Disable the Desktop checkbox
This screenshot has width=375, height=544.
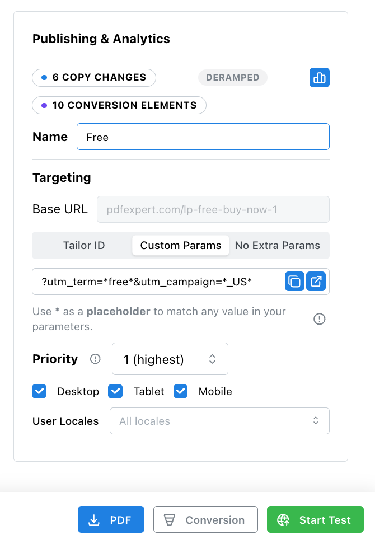(x=39, y=391)
